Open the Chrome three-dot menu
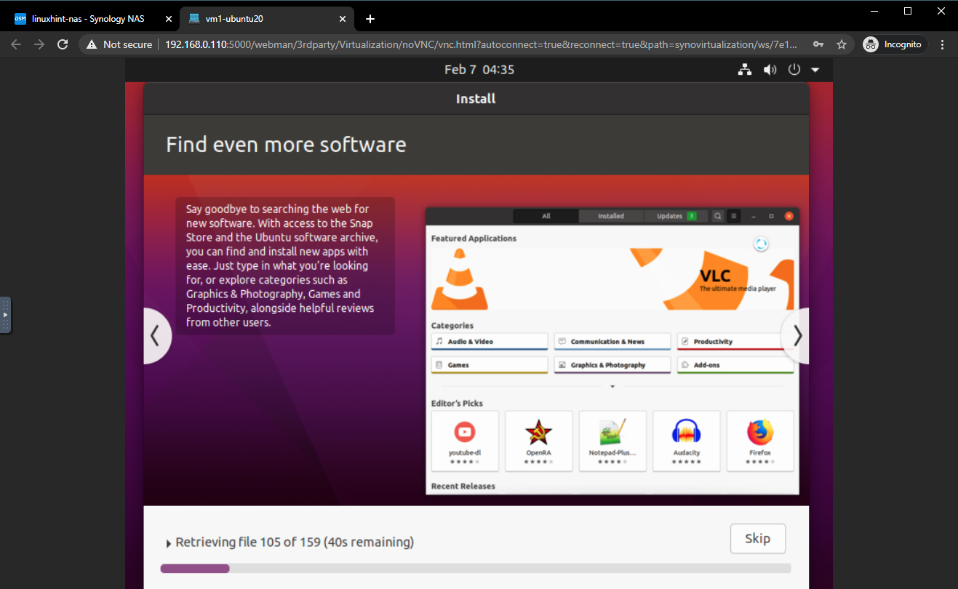Viewport: 958px width, 589px height. (x=943, y=44)
